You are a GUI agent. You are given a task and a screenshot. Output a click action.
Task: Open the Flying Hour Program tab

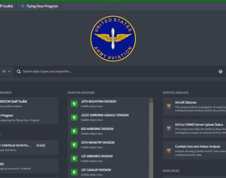[39, 6]
